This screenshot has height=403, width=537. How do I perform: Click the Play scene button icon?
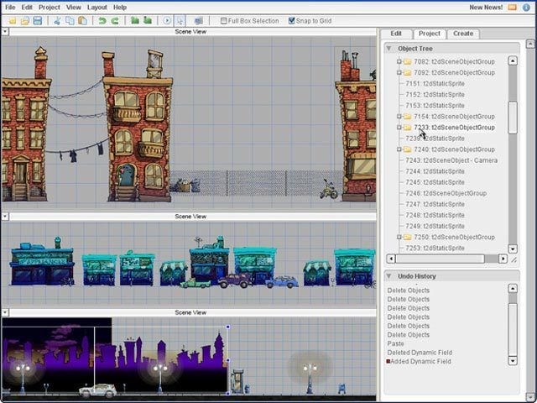click(167, 20)
